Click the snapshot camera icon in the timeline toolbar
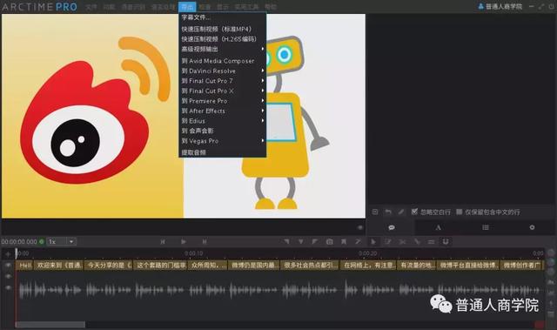 point(329,241)
